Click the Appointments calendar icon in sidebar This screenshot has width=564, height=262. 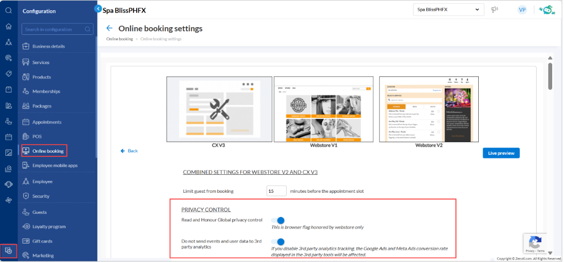point(26,122)
